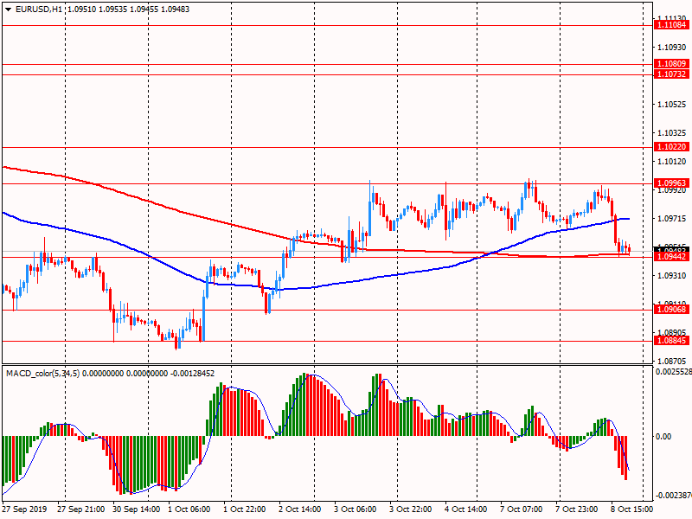The height and width of the screenshot is (519, 692).
Task: Click the MACD_color(5,34,5) indicator label
Action: [42, 374]
